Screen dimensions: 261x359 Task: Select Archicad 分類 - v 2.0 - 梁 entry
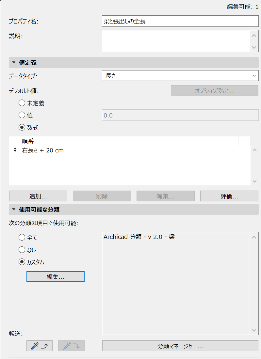coord(139,237)
